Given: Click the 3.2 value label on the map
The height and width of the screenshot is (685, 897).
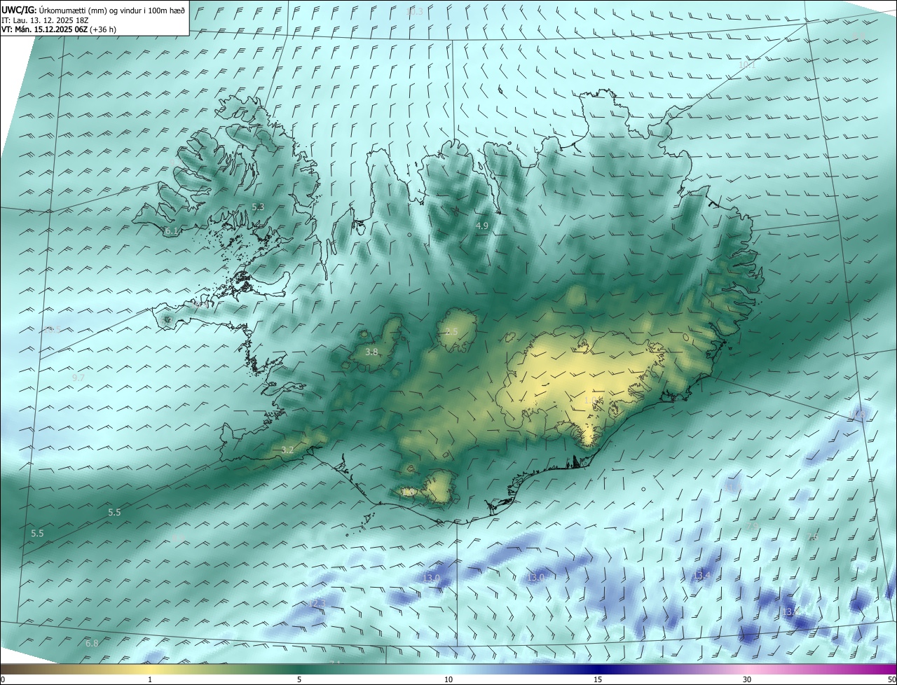Looking at the screenshot, I should click(x=287, y=450).
